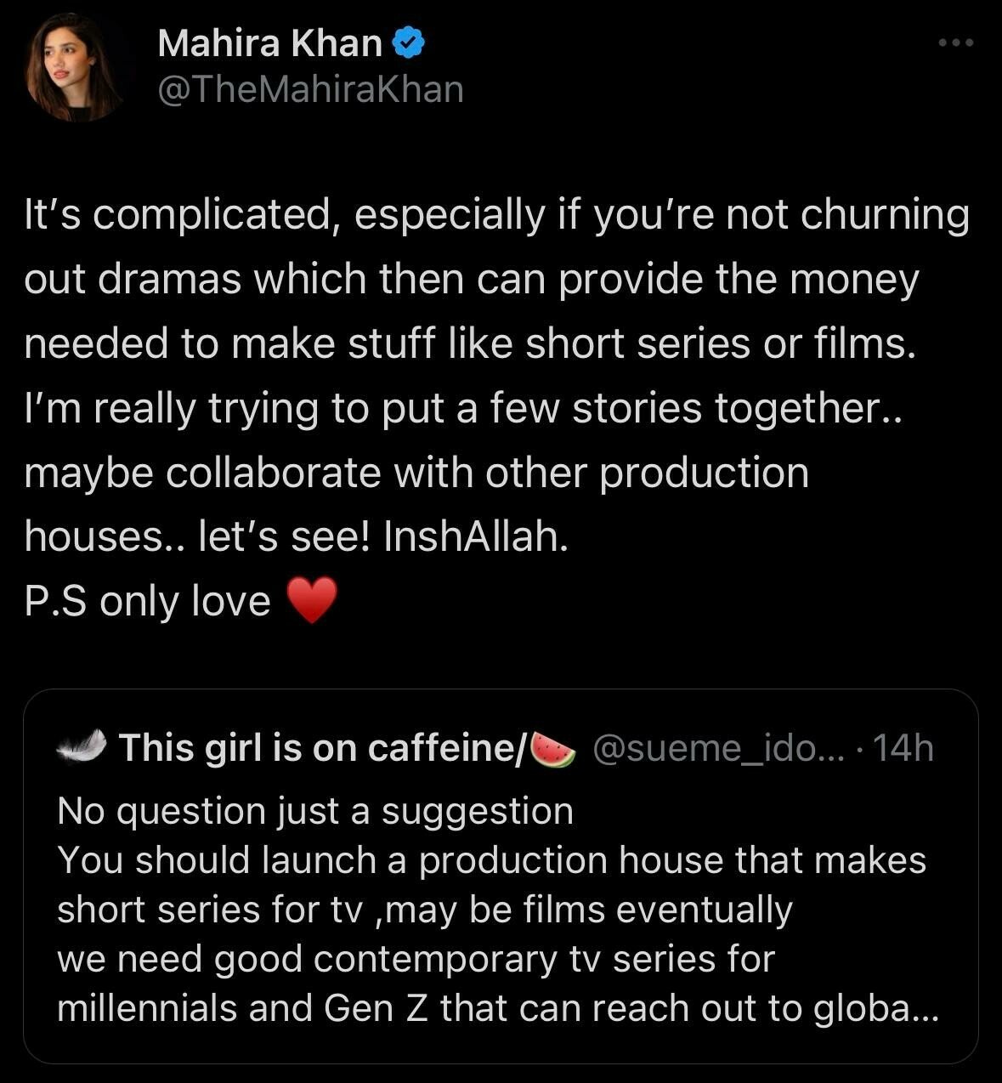Image resolution: width=1002 pixels, height=1083 pixels.
Task: Click the Mahira Khan display name
Action: point(269,43)
